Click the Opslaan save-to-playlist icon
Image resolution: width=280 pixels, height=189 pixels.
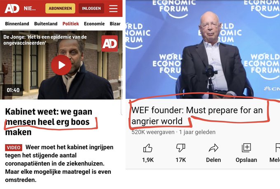click(x=246, y=148)
